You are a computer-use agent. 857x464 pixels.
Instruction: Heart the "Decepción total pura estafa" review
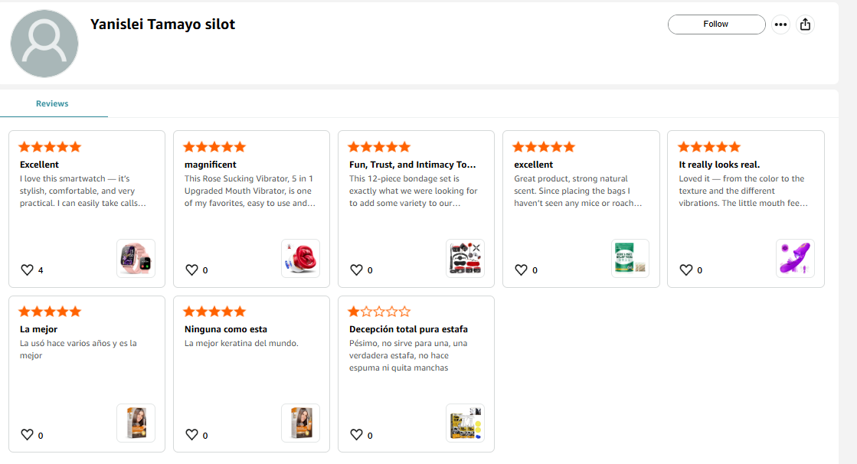pyautogui.click(x=356, y=435)
